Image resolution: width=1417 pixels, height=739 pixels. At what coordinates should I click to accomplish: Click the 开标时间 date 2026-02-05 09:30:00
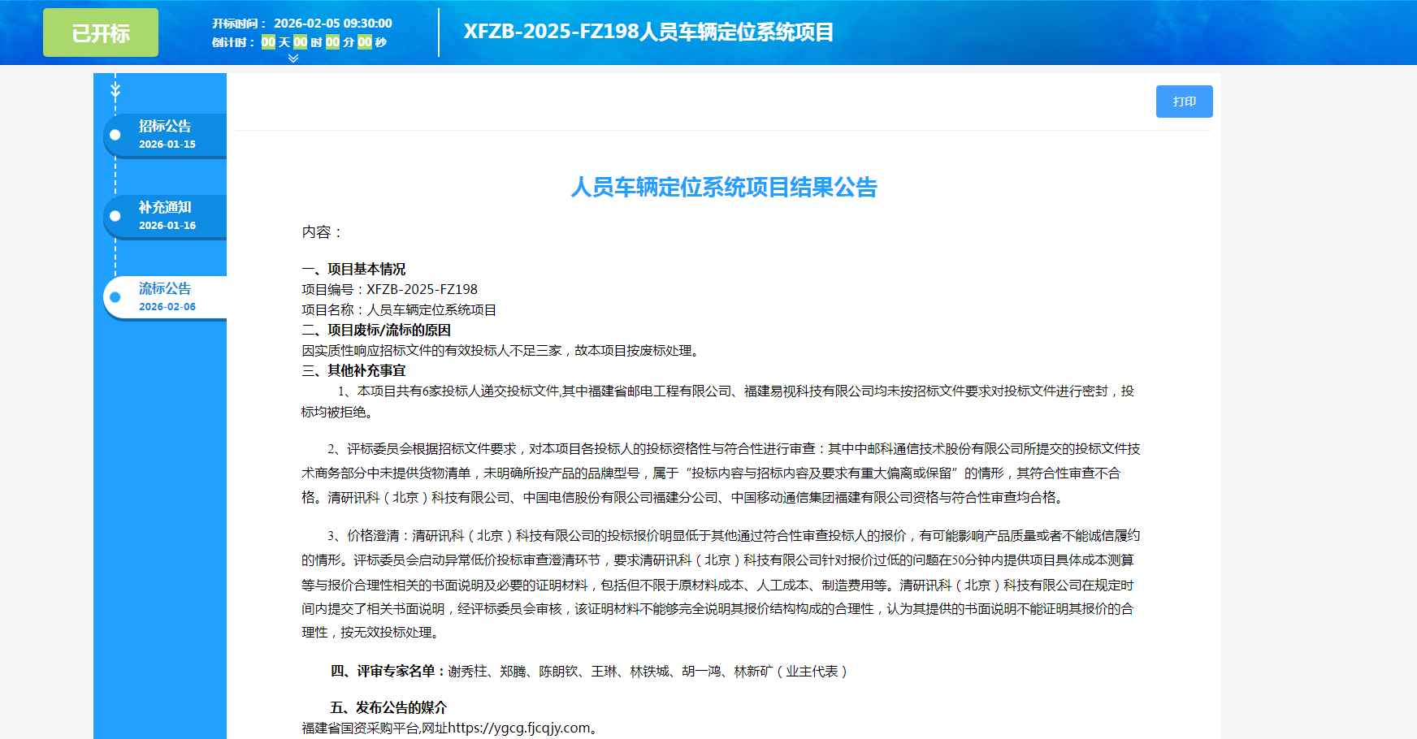[333, 24]
